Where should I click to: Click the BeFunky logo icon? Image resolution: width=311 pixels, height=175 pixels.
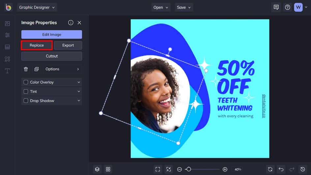8,7
